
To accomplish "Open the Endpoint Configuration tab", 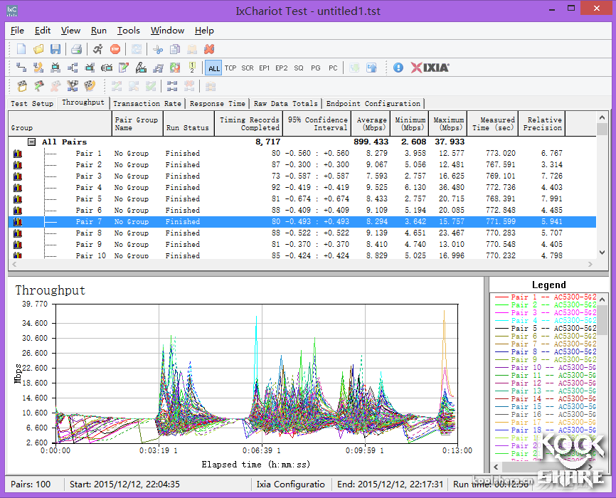I will pyautogui.click(x=373, y=103).
